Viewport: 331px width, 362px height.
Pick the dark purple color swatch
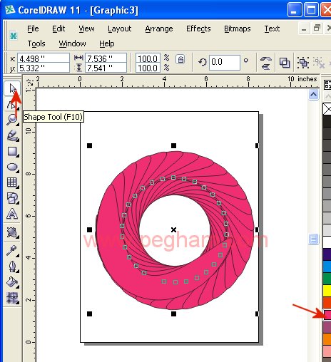(327, 254)
